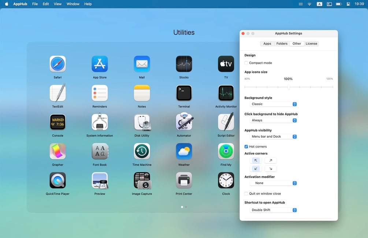This screenshot has width=368, height=238.
Task: Toggle the bottom-left active corner
Action: point(256,168)
